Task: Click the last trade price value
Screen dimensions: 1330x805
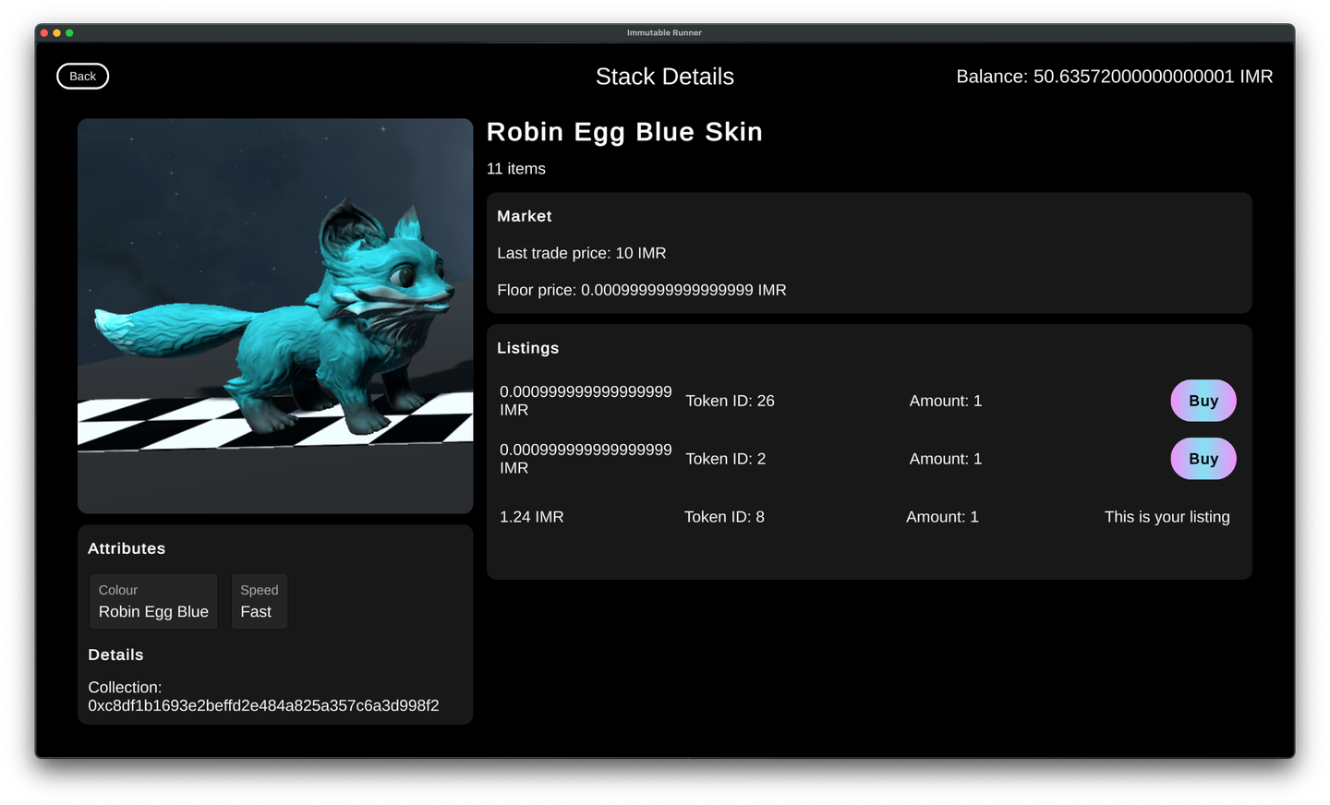Action: pos(581,253)
